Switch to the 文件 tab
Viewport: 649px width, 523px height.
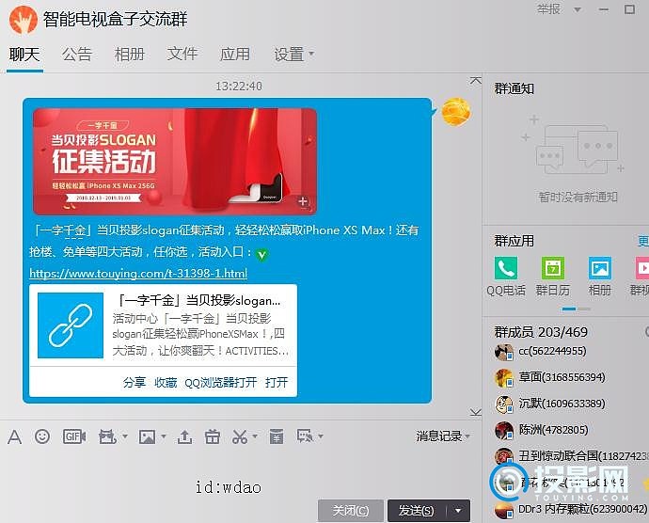pyautogui.click(x=182, y=55)
